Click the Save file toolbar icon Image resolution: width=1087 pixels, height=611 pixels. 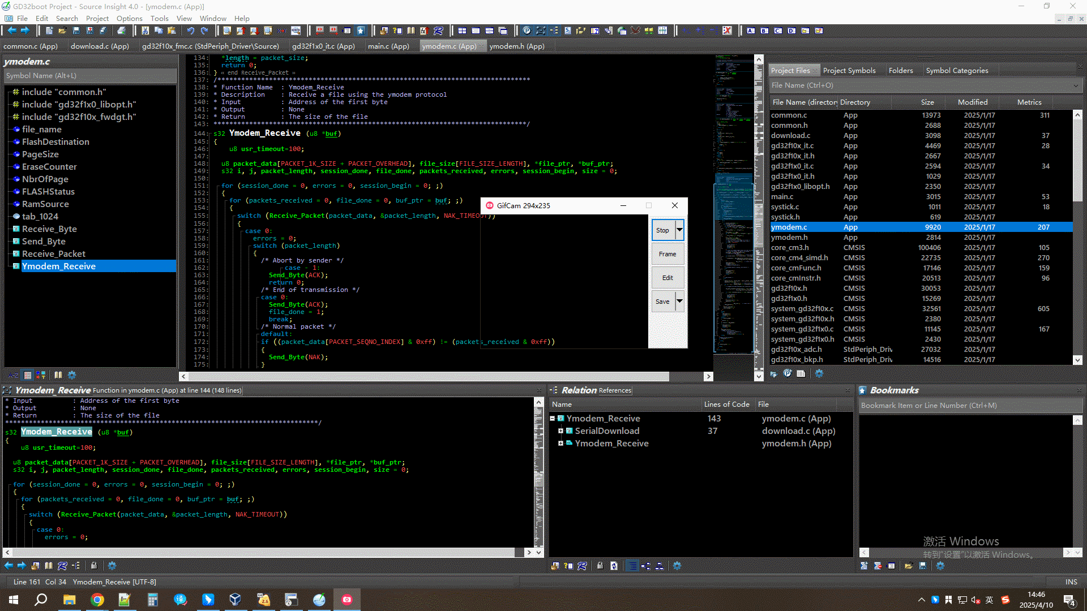[x=76, y=31]
